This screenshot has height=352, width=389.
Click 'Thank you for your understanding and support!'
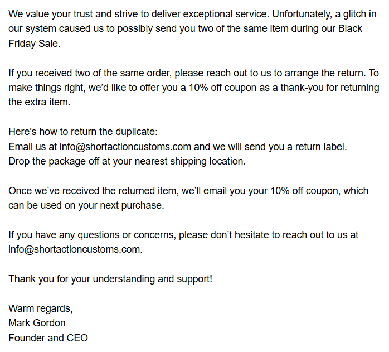(x=110, y=279)
